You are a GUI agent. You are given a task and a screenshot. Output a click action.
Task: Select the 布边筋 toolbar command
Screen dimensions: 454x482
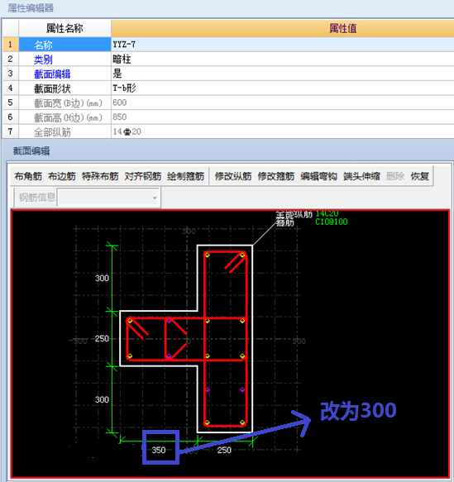pyautogui.click(x=62, y=176)
